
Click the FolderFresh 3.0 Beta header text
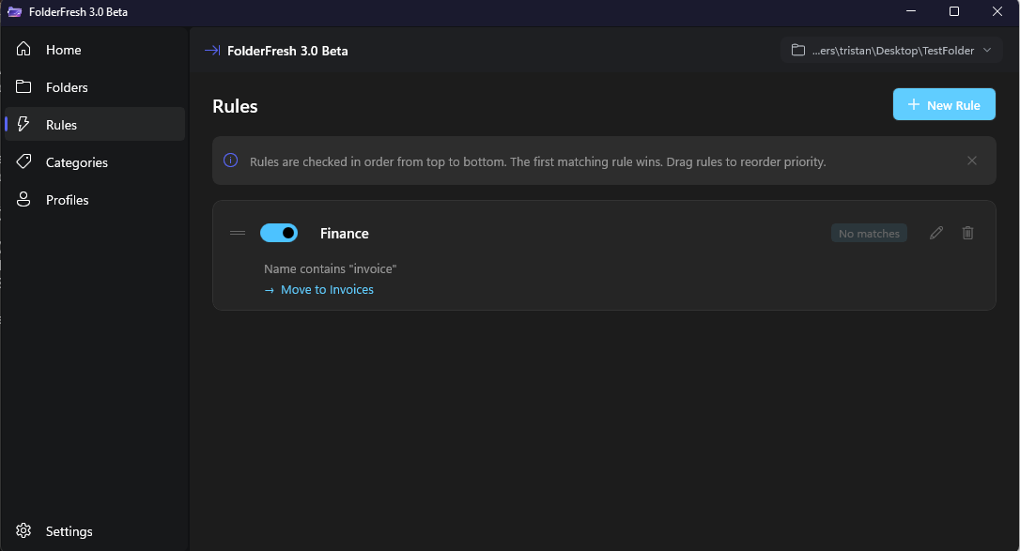point(287,51)
